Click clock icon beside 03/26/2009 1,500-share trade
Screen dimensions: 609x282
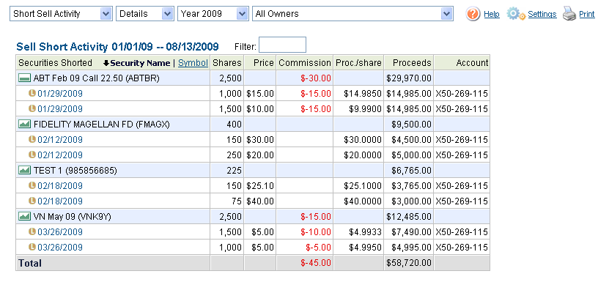(x=32, y=232)
